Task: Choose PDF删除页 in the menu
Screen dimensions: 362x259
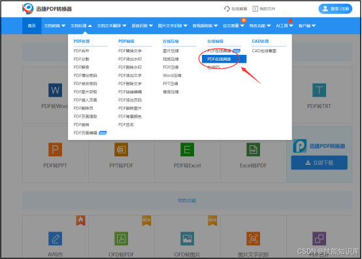Action: [x=84, y=109]
